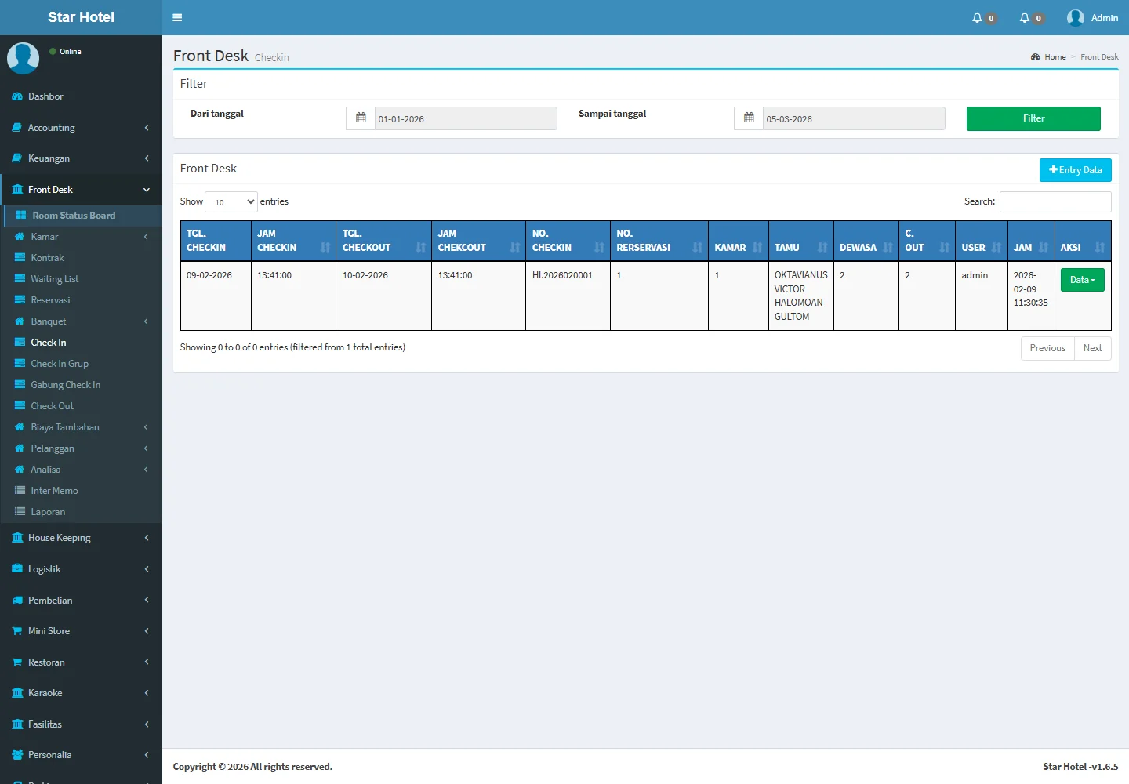This screenshot has height=784, width=1129.
Task: Click calendar icon beside Sampai tanggal field
Action: 749,118
